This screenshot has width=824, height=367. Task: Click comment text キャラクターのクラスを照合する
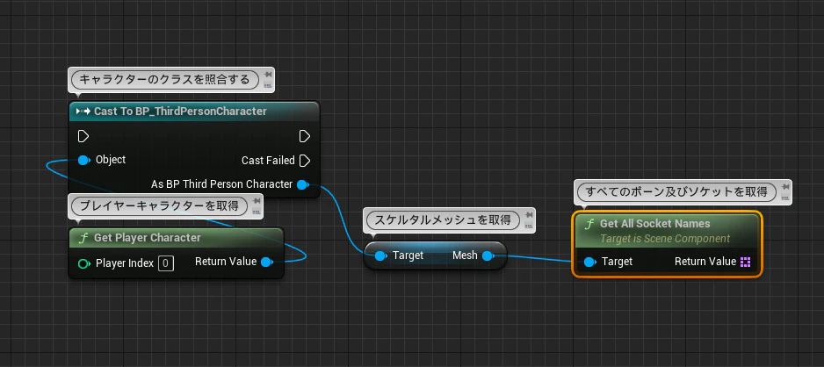point(164,80)
